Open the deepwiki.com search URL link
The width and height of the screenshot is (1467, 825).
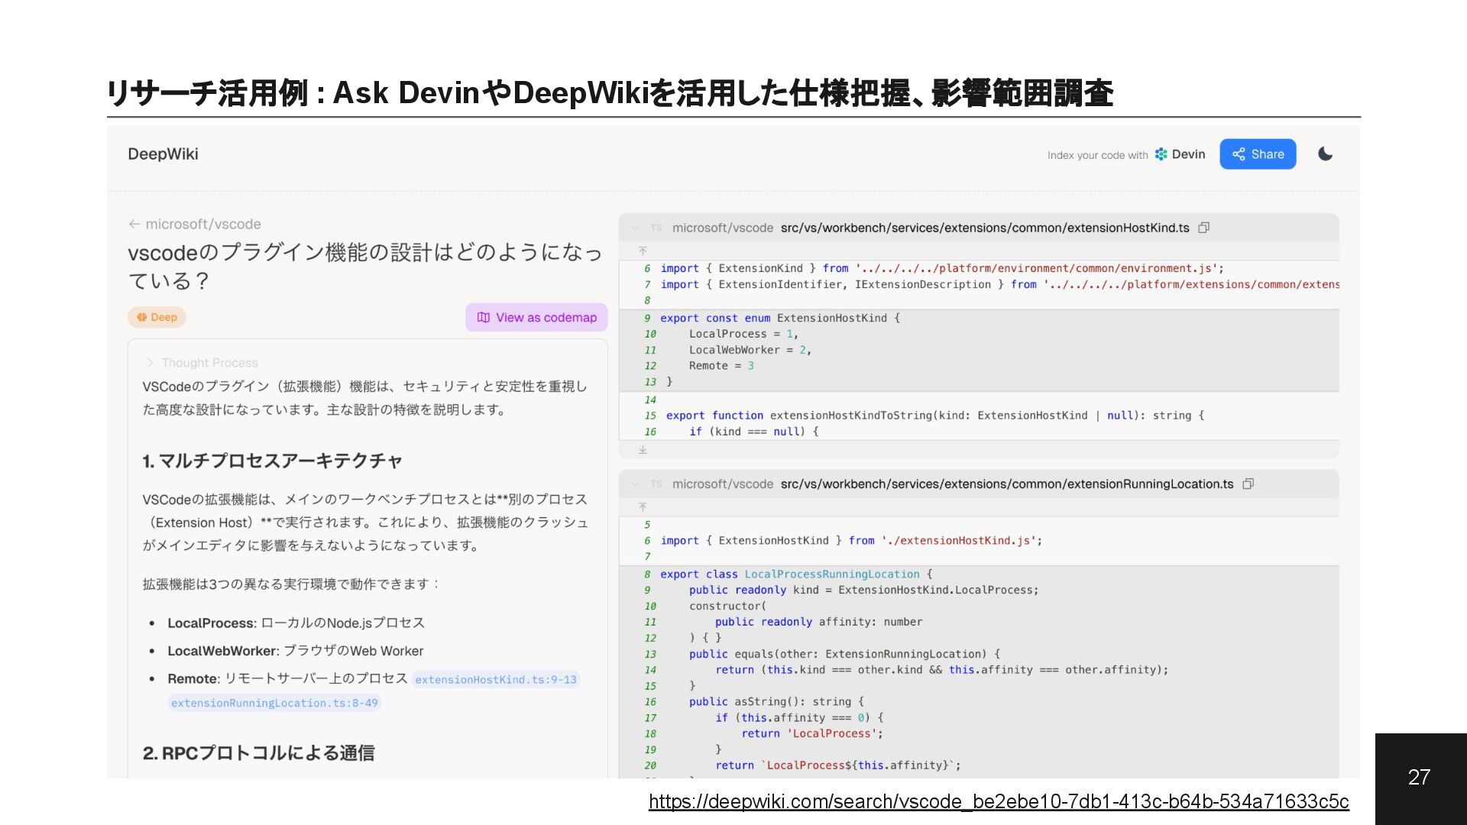998,801
